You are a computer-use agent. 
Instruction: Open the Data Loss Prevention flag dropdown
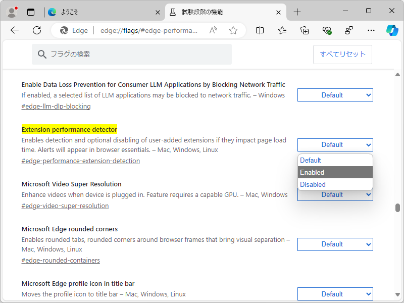(x=335, y=95)
